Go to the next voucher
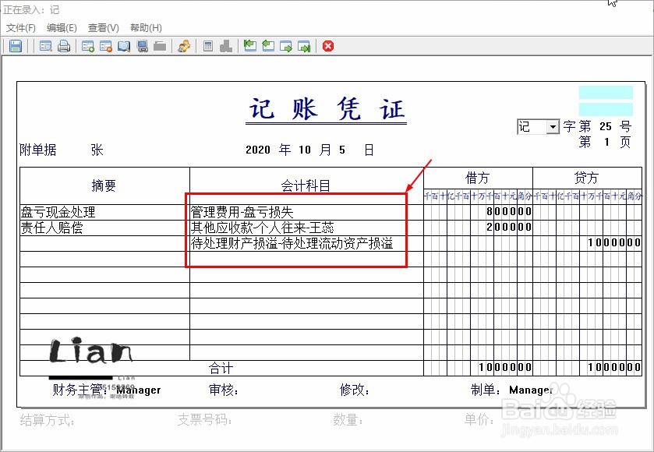 286,46
